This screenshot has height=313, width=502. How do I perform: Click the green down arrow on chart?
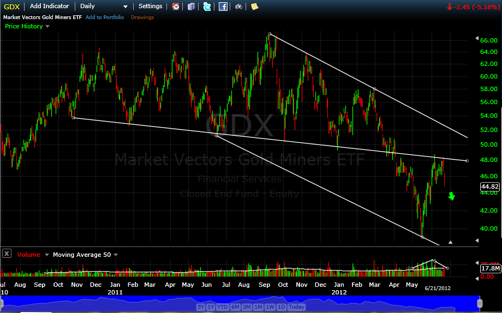click(x=451, y=196)
